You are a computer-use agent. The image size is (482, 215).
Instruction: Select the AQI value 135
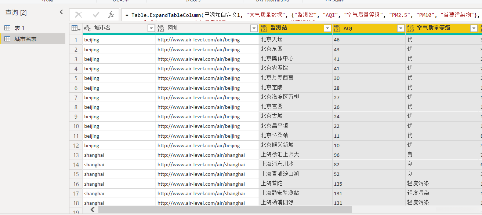pyautogui.click(x=369, y=184)
